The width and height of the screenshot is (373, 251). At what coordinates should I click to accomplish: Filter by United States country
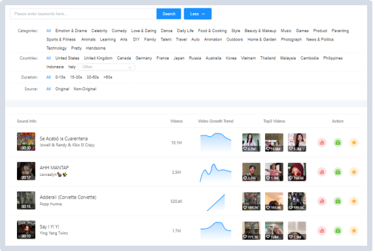(x=67, y=58)
